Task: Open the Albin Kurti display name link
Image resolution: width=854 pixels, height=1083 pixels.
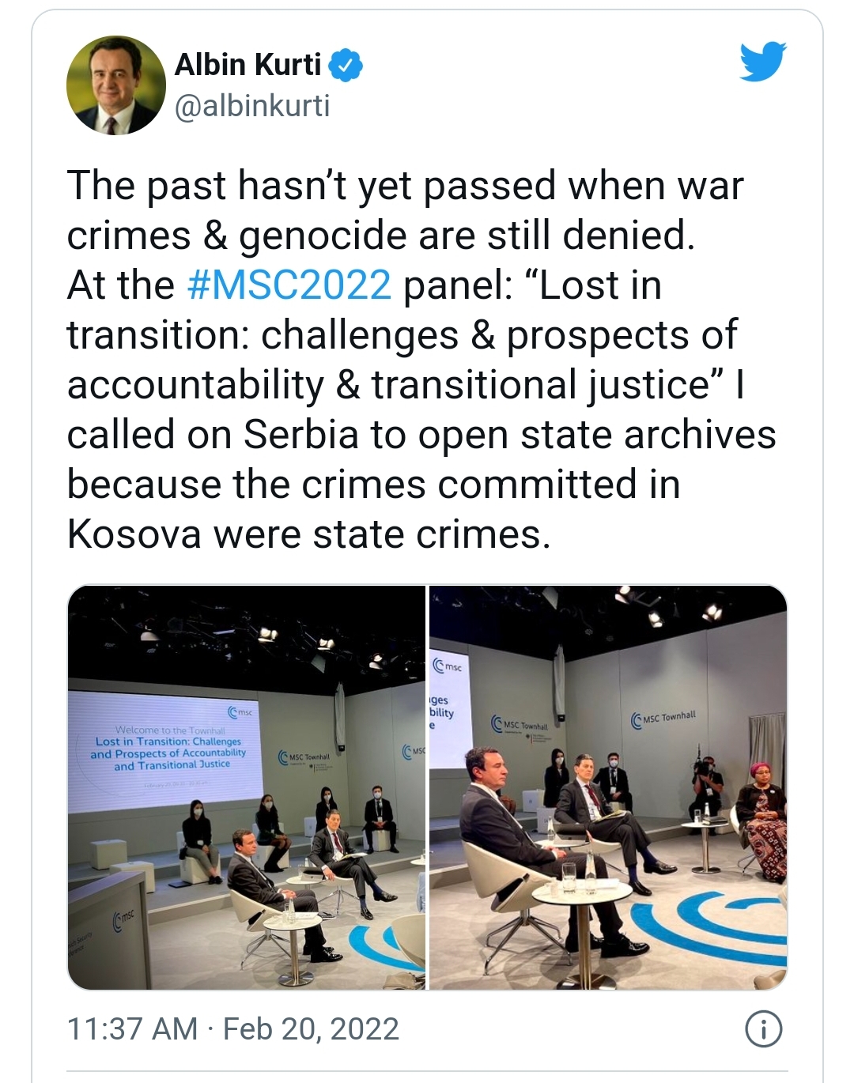Action: pos(248,65)
